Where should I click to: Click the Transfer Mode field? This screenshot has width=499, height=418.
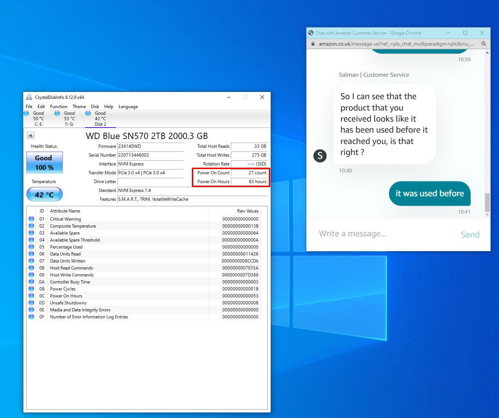(x=150, y=173)
